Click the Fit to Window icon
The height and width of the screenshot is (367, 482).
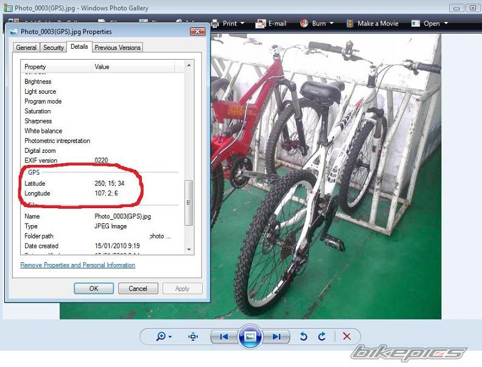(x=194, y=337)
